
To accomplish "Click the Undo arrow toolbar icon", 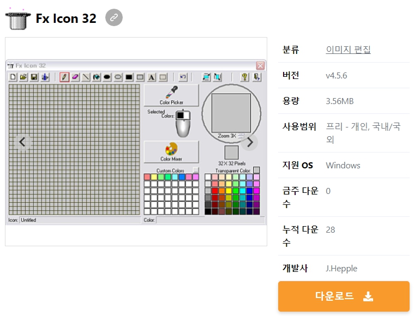I will click(183, 77).
